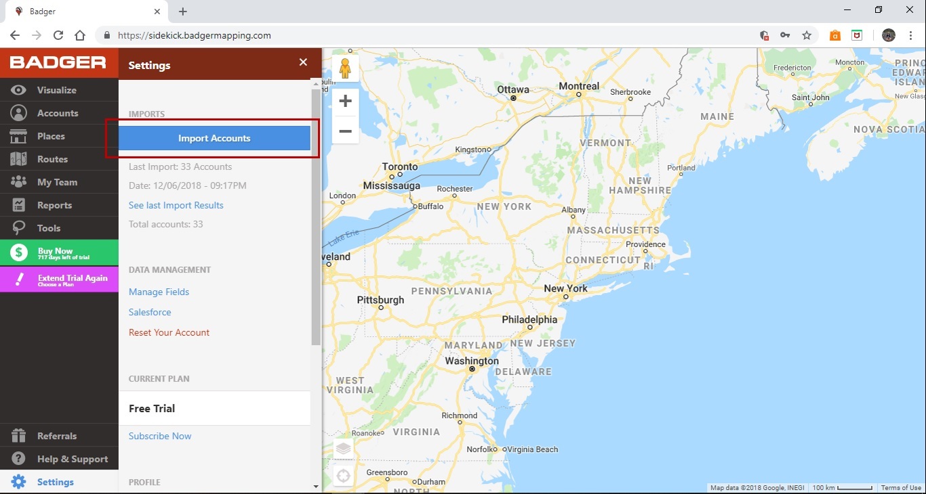Click 'Total accounts: 33' text

pos(166,224)
